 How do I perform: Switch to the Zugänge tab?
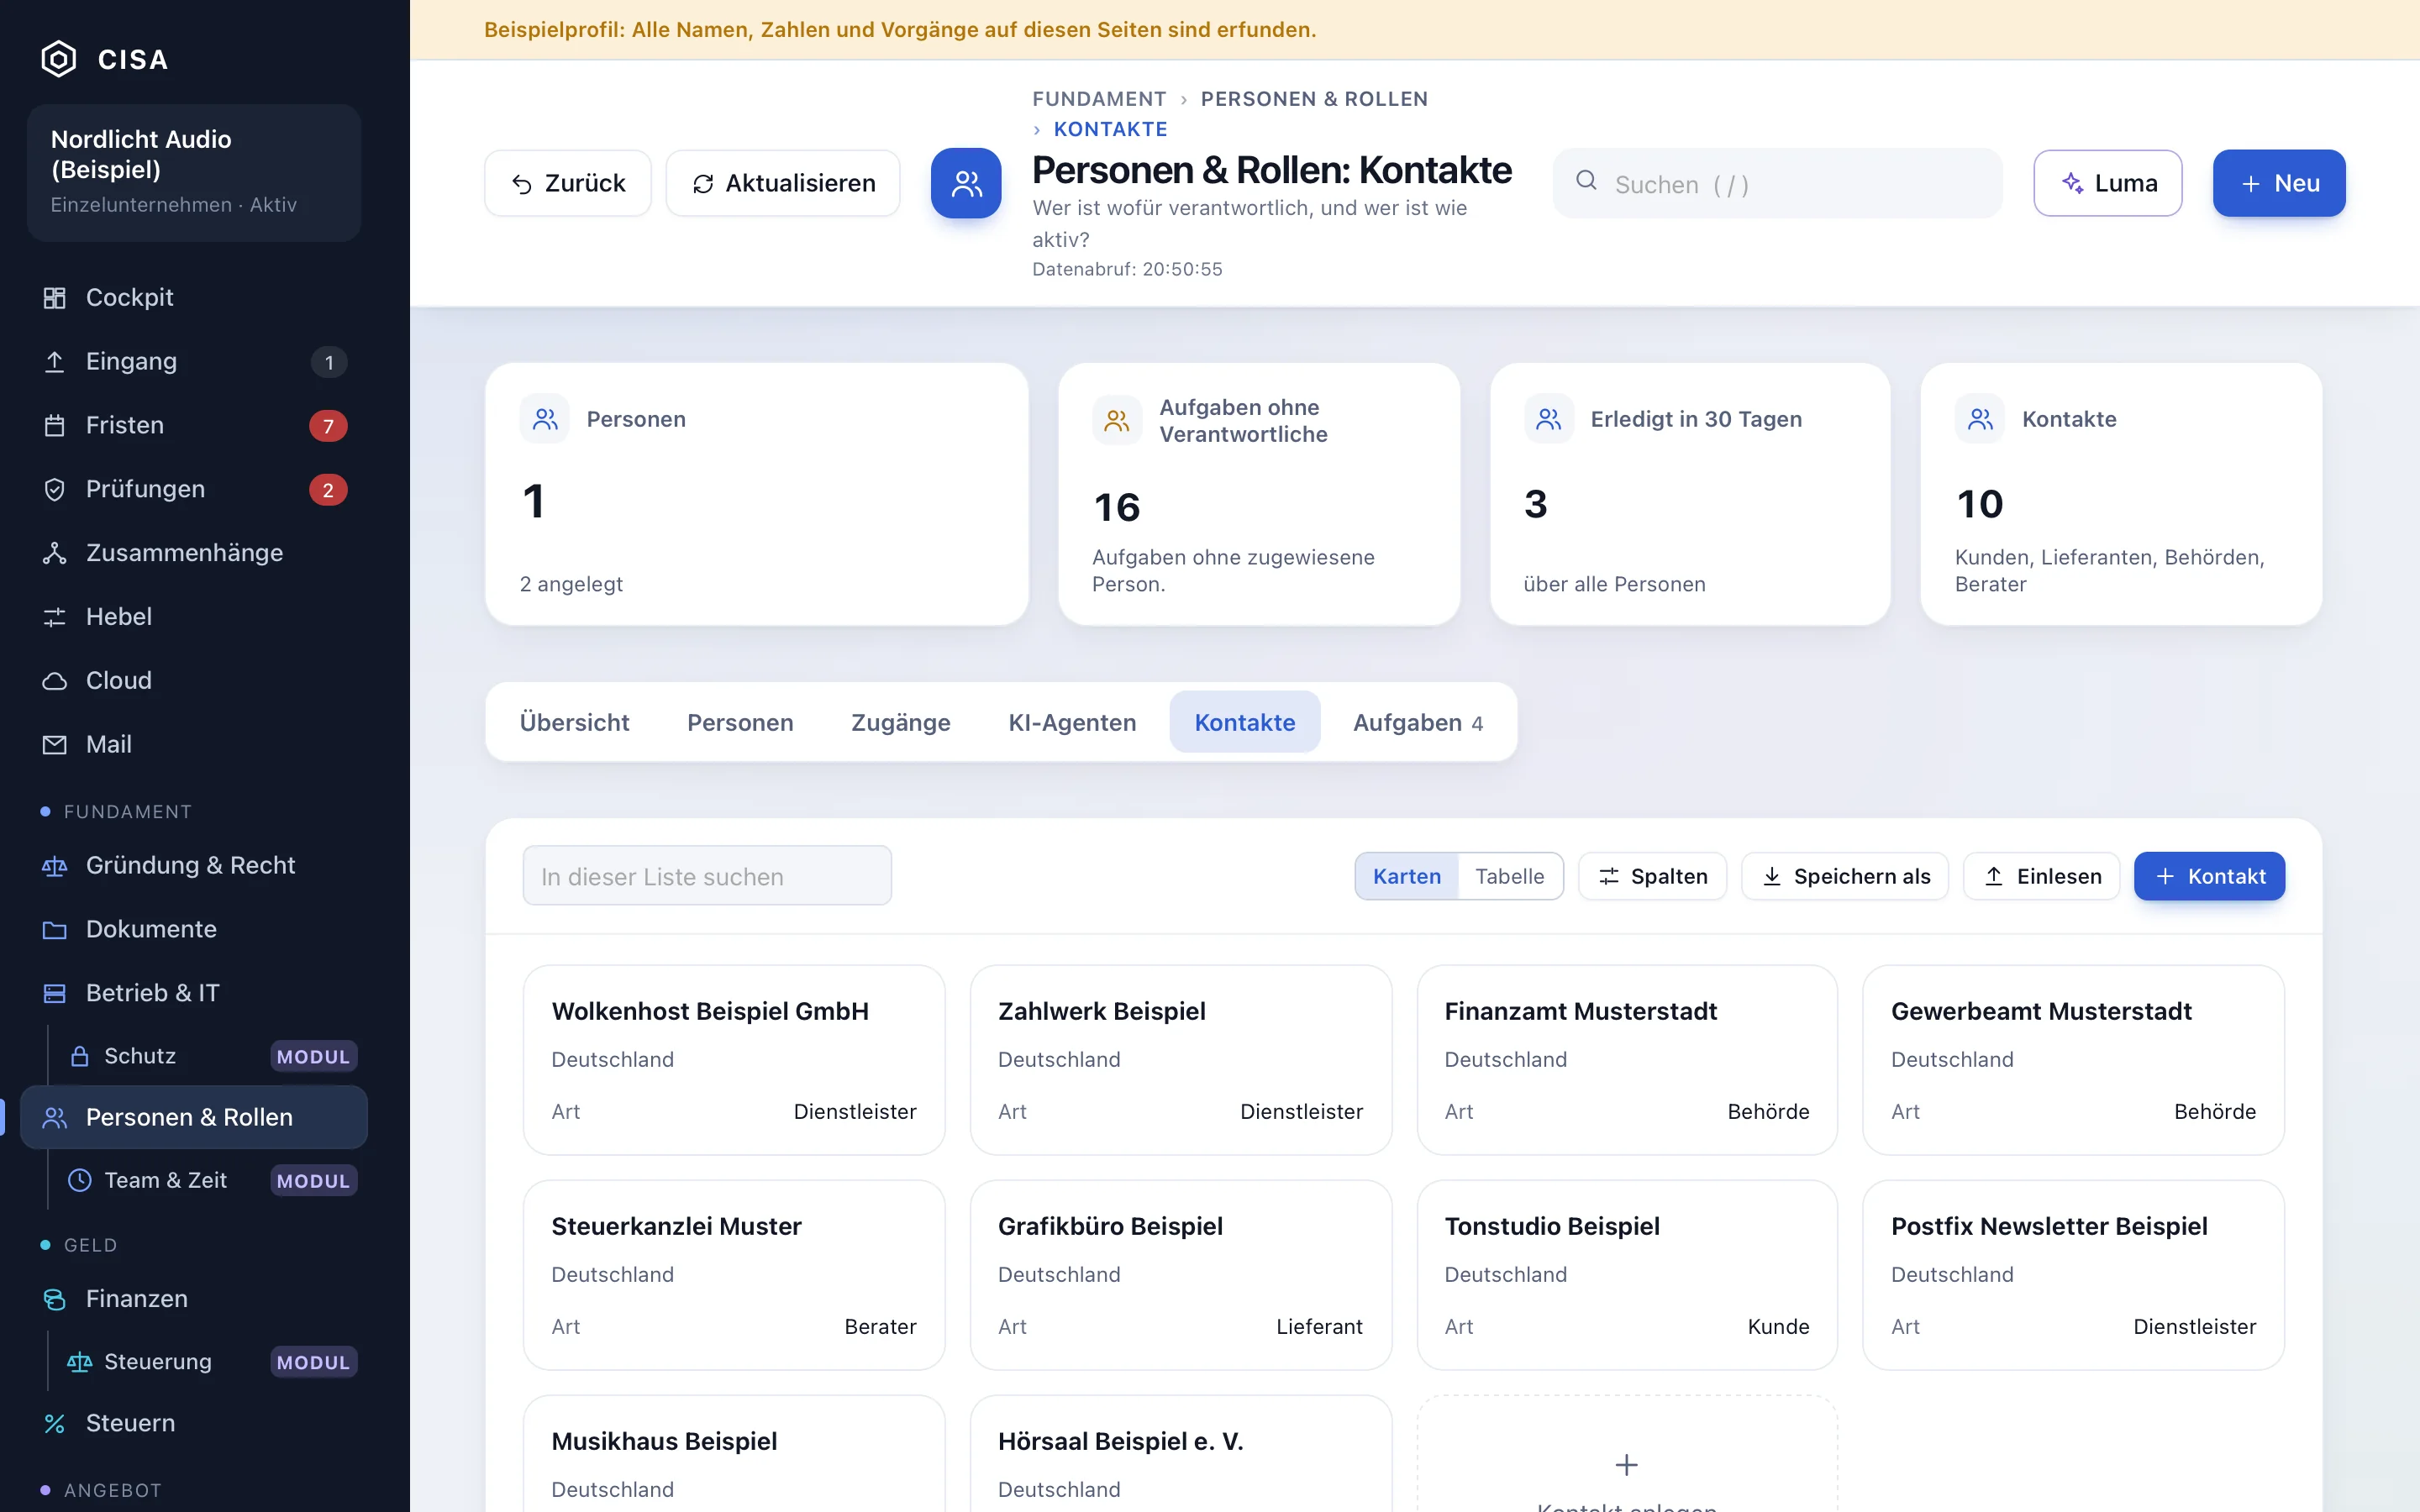click(900, 722)
